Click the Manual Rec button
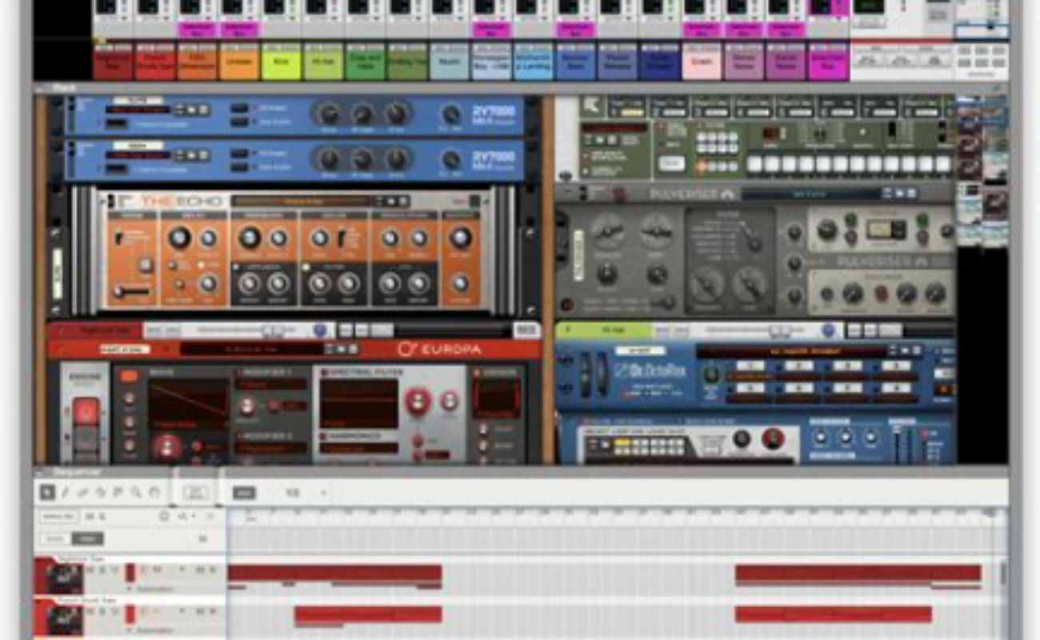Viewport: 1040px width, 640px height. point(58,517)
